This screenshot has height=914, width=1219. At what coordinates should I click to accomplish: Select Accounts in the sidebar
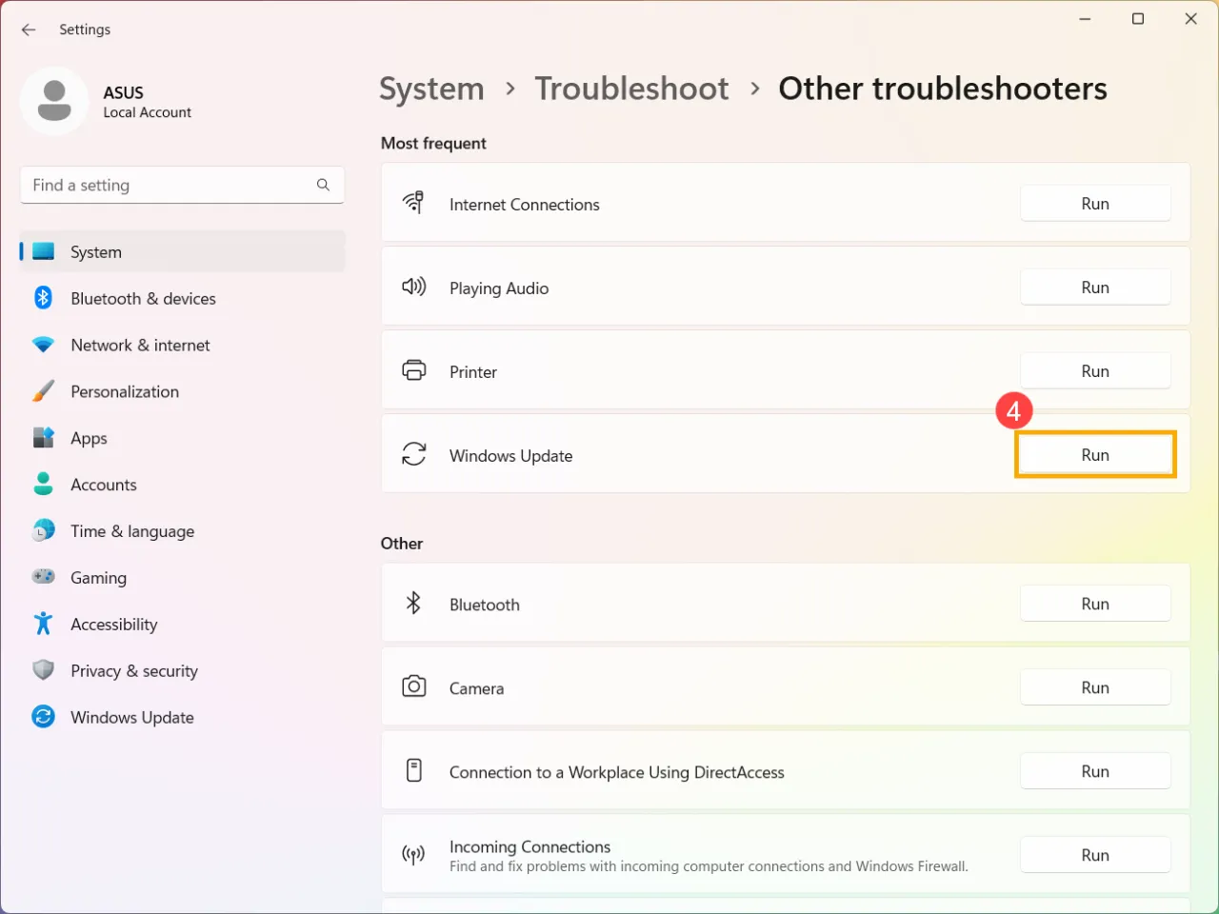[x=103, y=485]
